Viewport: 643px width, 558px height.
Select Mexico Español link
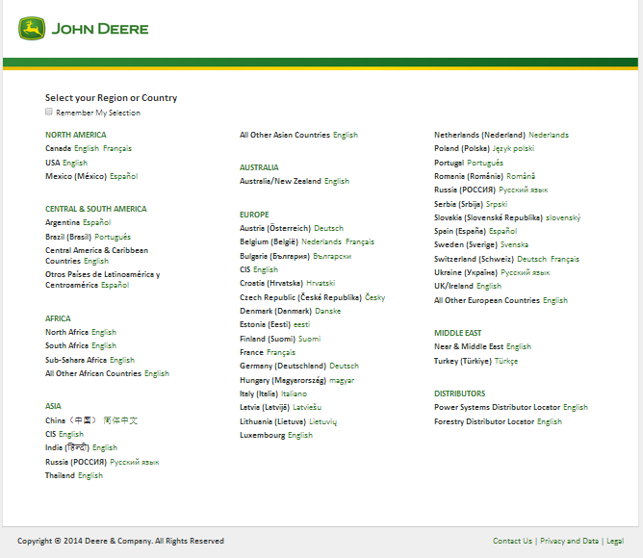pos(123,176)
